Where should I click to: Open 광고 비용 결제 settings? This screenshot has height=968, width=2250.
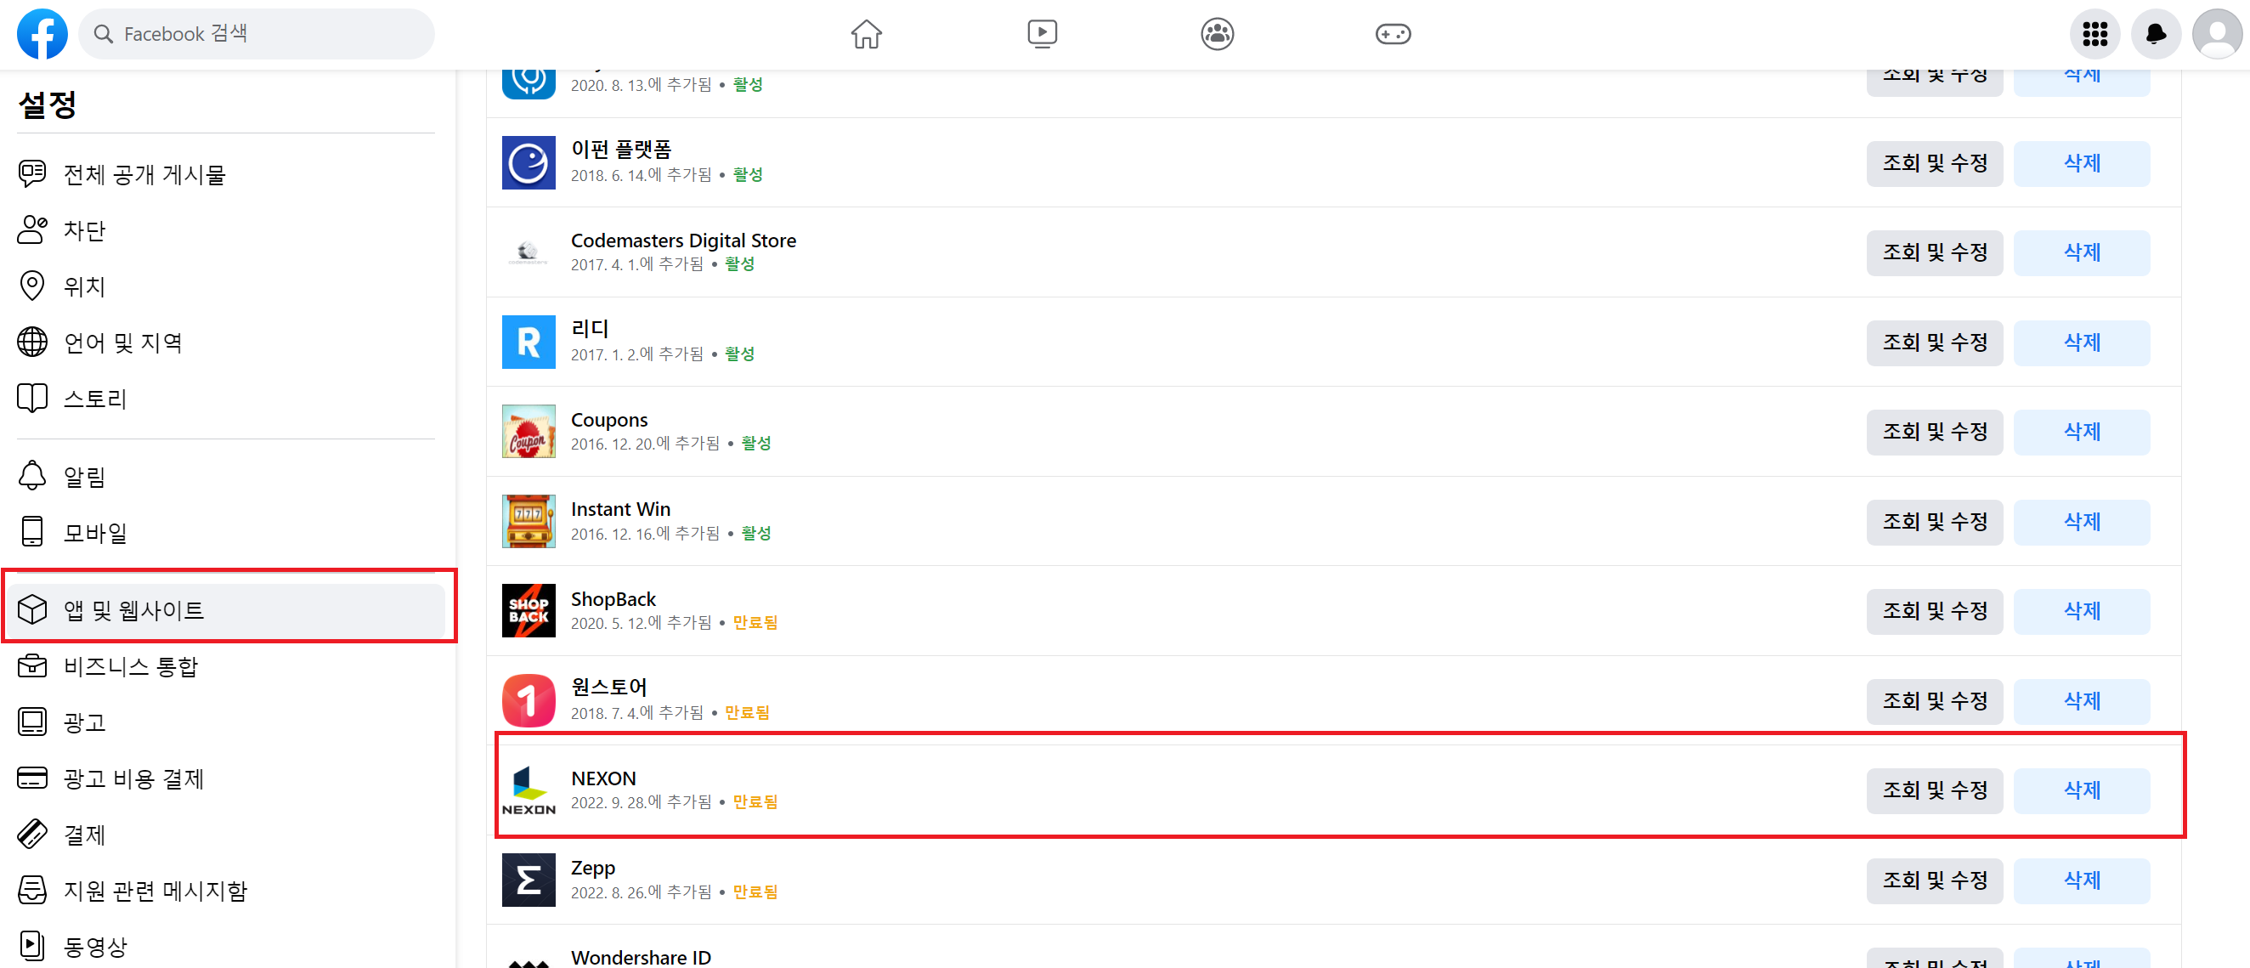click(133, 778)
